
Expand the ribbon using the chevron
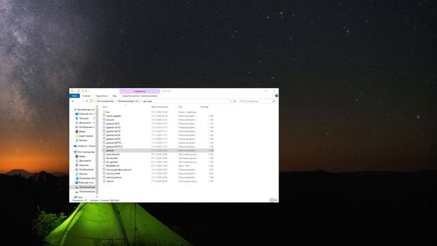click(x=272, y=96)
